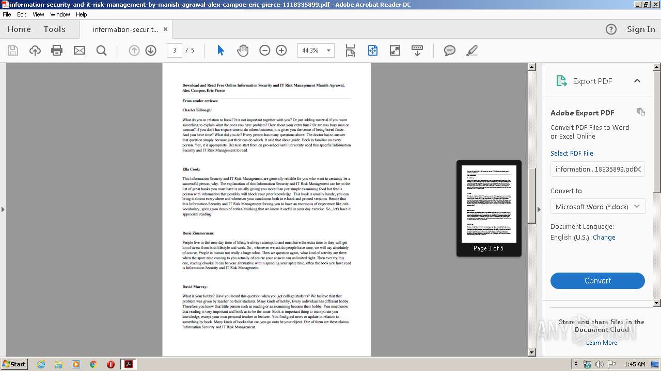Remove the selected PDF file

638,169
